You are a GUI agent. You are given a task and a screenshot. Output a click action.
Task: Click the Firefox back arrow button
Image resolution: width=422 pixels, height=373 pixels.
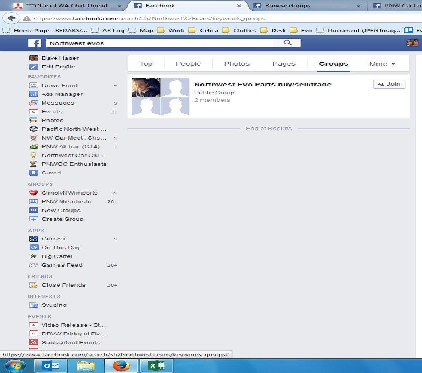tap(11, 18)
